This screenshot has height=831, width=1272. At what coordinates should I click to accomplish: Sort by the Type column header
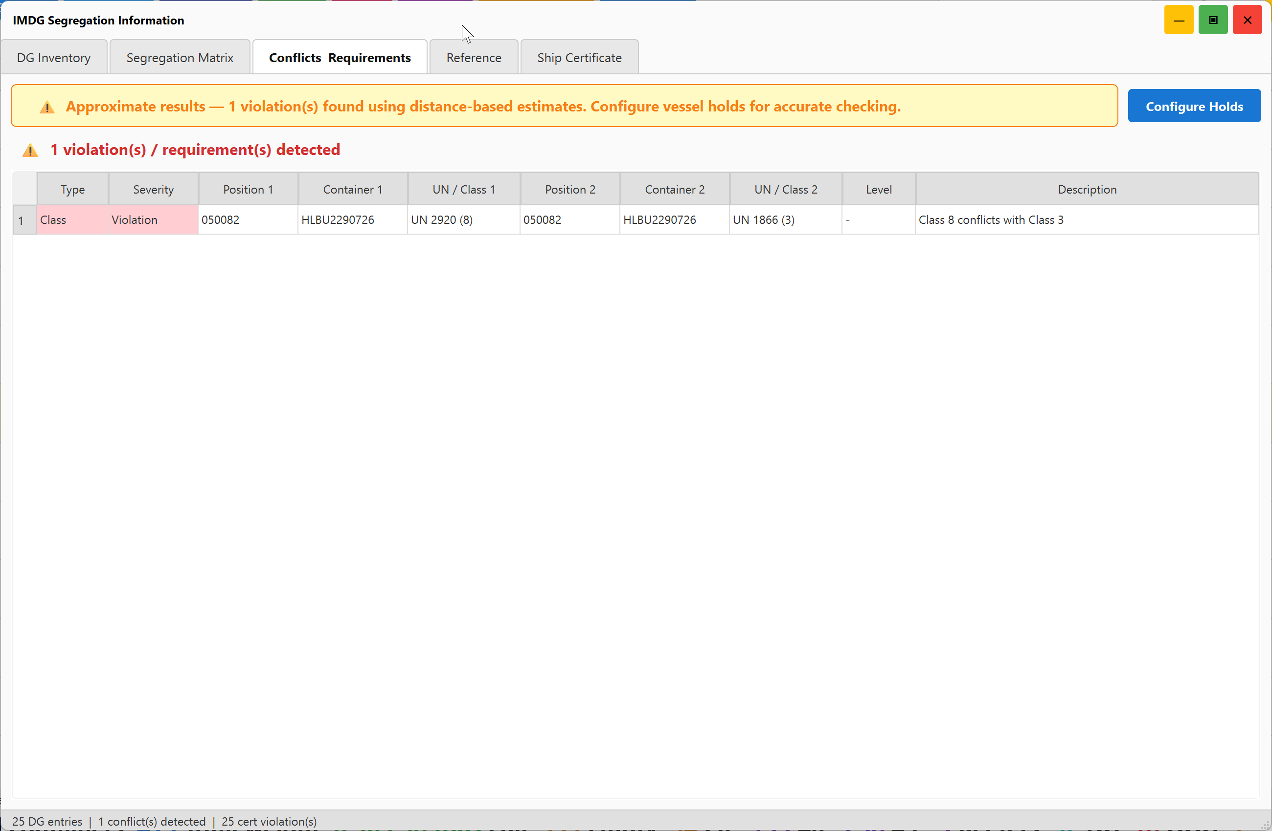[73, 189]
